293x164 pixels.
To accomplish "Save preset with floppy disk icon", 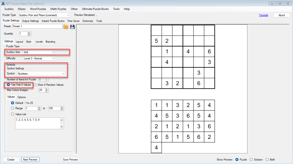I will click(72, 27).
